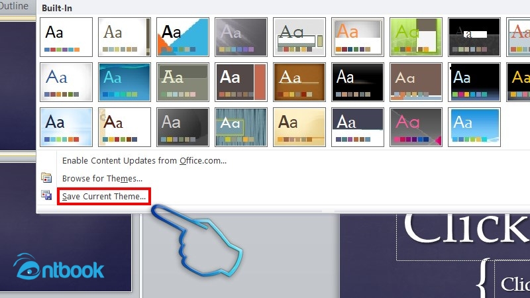Apply the plain white Office theme thumbnail
Viewport: 530px width, 298px height.
coord(66,37)
